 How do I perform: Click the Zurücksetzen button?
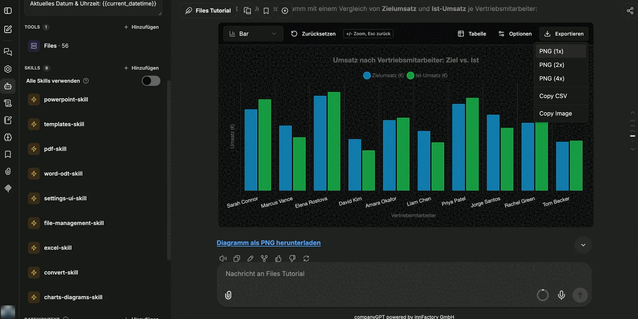[x=313, y=34]
